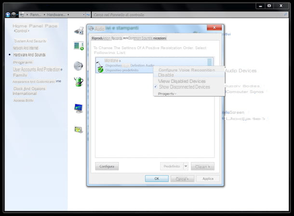Viewport: 294px width, 216px height.
Task: Open Home Panel Page link in sidebar
Action: pos(35,26)
